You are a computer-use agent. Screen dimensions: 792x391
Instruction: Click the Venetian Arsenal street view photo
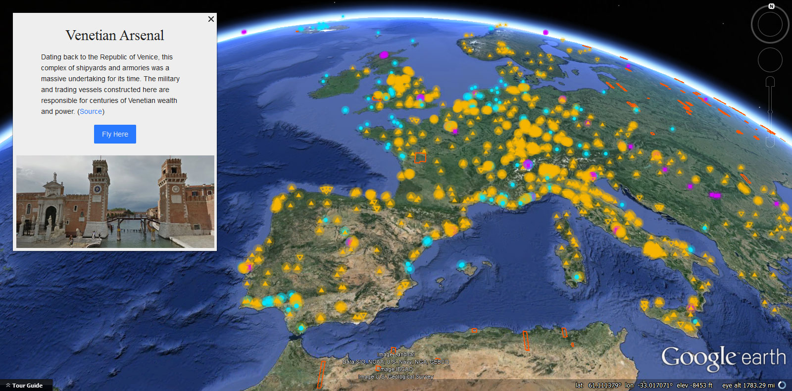pyautogui.click(x=115, y=201)
